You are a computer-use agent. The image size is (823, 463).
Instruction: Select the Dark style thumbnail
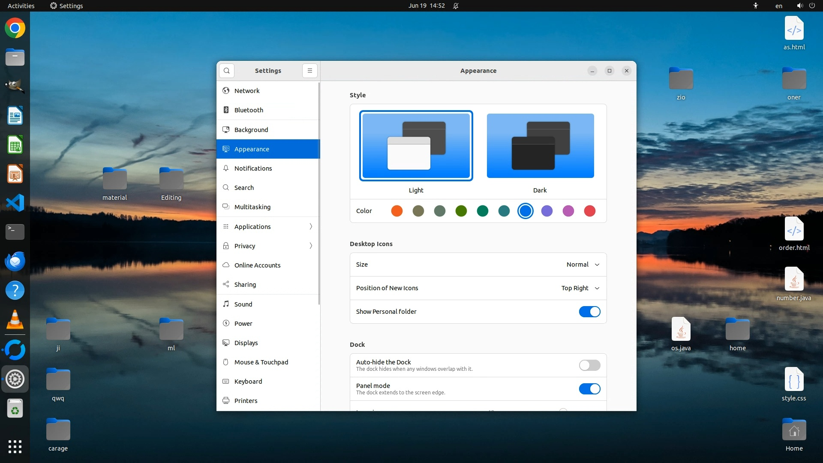tap(540, 146)
